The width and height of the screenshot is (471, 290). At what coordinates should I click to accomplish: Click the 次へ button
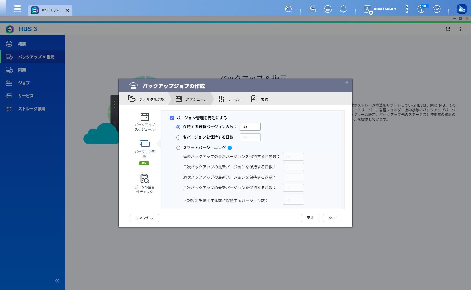click(332, 218)
